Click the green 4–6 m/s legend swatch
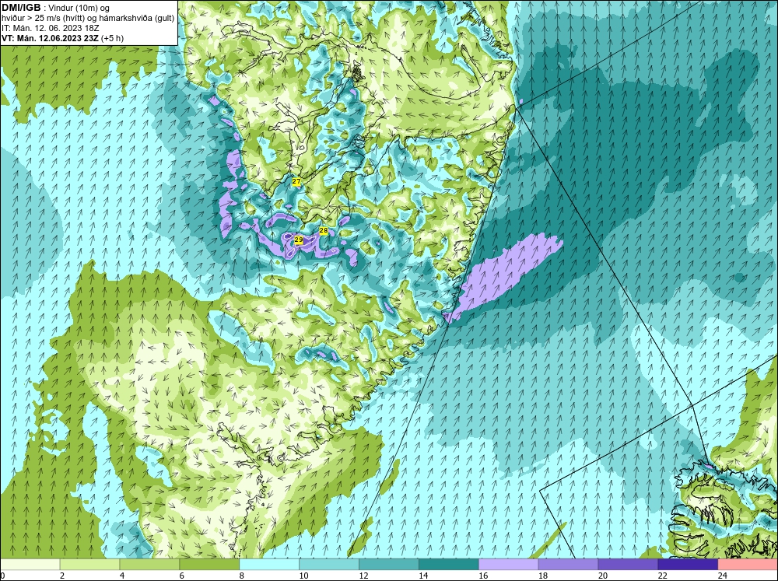The image size is (778, 581). click(149, 565)
